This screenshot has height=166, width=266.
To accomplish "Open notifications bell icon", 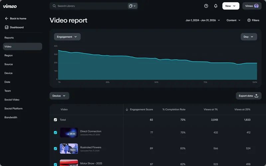I will tap(215, 6).
